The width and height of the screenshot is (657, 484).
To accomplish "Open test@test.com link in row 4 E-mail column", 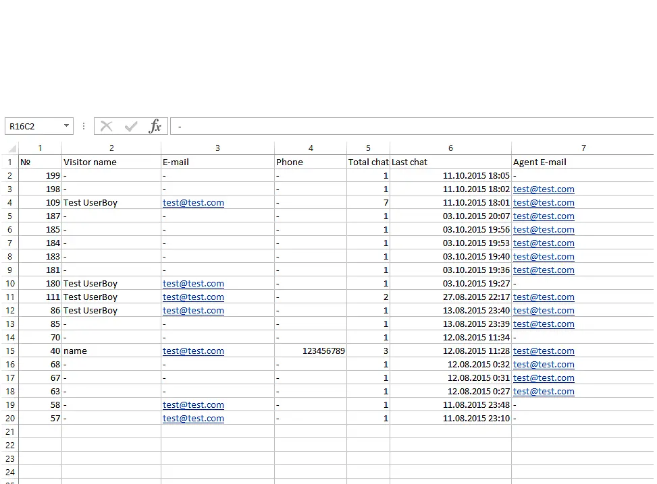I will [x=193, y=203].
